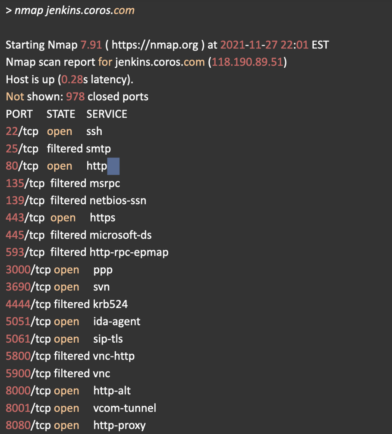This screenshot has height=434, width=392.
Task: Click the msrpc service on port 135
Action: click(105, 184)
